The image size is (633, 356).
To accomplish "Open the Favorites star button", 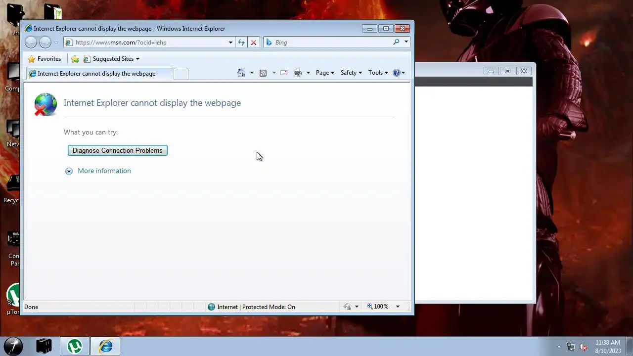I will coord(45,59).
